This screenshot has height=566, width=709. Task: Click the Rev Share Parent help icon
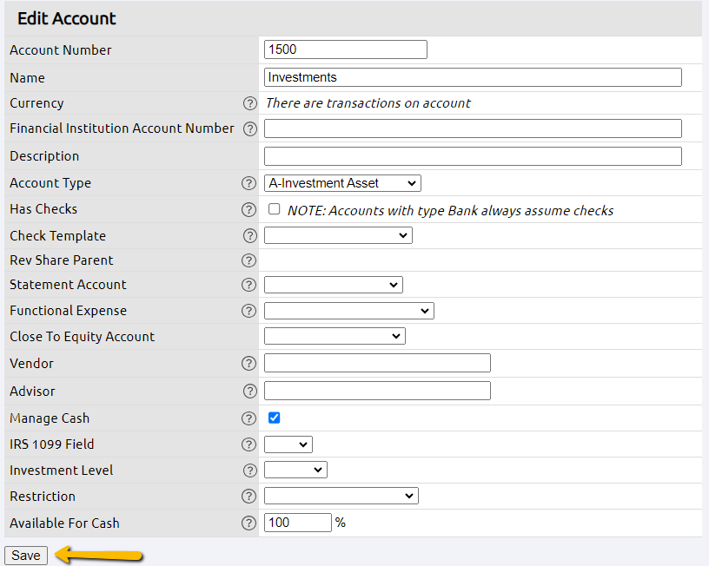pos(249,260)
